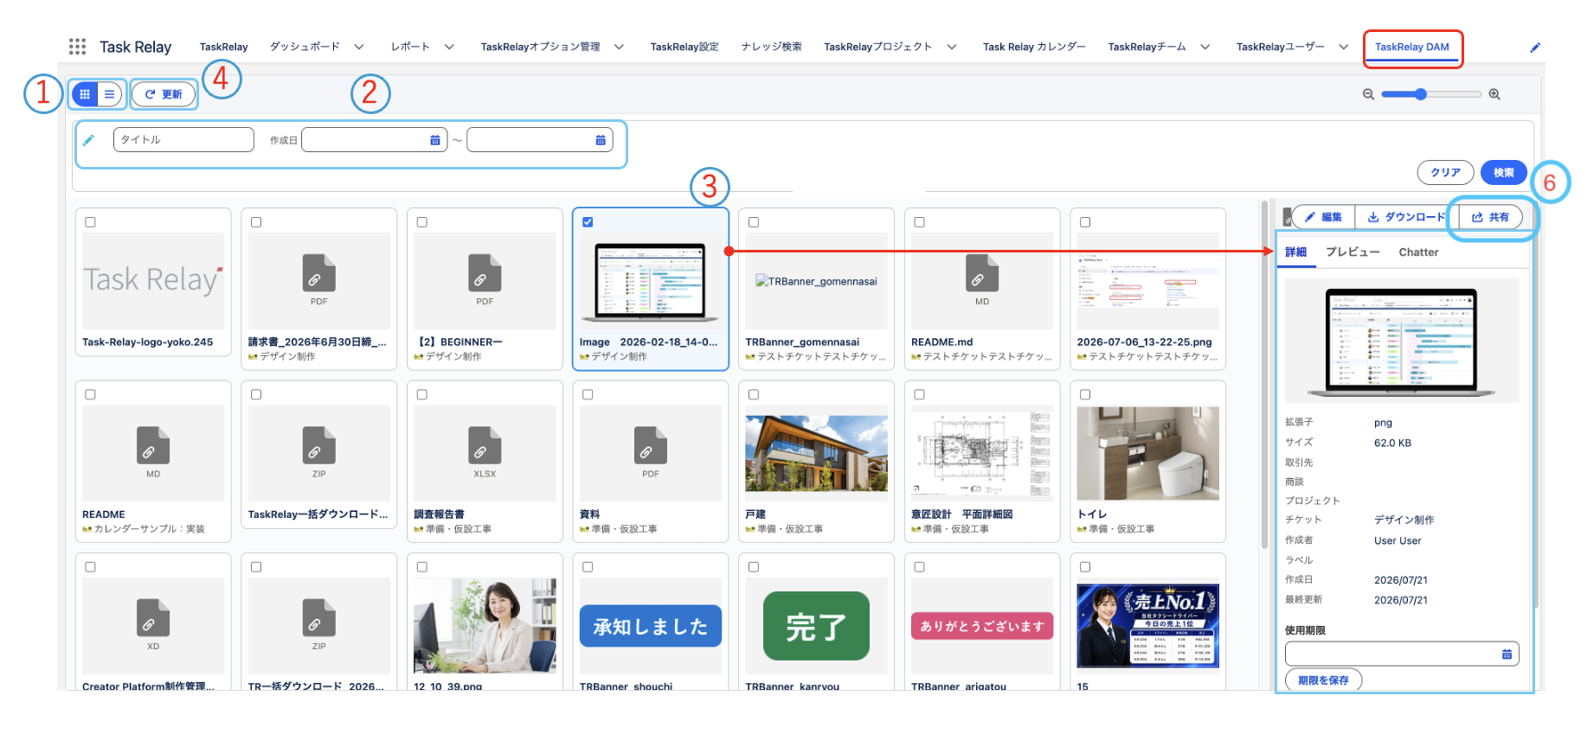Open calendar picker for end creation date

pyautogui.click(x=601, y=140)
